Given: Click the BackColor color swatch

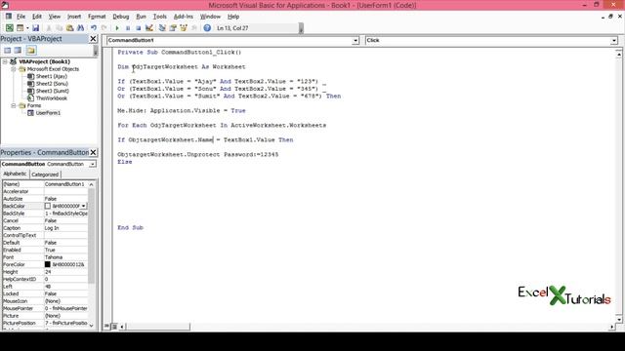Looking at the screenshot, I should [x=48, y=206].
